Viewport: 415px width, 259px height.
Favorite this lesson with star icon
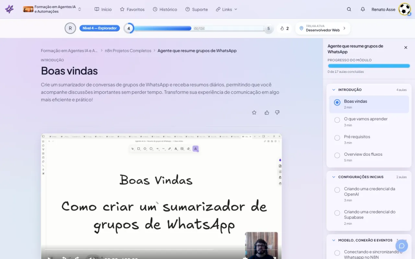pyautogui.click(x=254, y=113)
